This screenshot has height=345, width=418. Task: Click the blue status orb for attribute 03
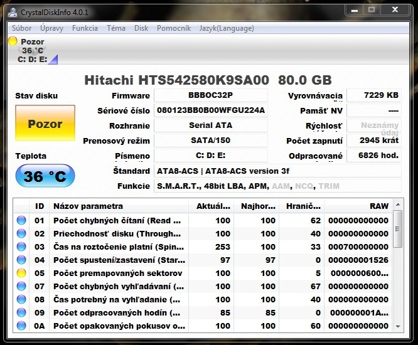(22, 247)
